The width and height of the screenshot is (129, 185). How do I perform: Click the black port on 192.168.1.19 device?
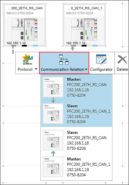[84, 46]
